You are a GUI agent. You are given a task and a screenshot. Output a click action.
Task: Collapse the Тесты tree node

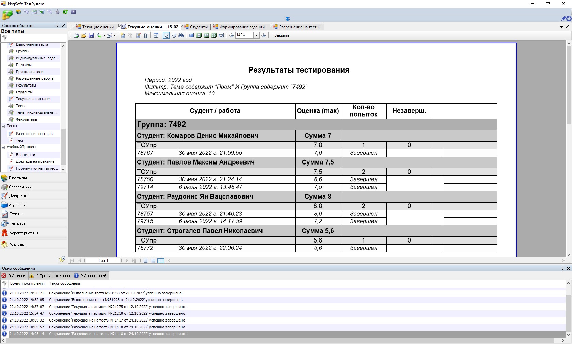[x=3, y=126]
